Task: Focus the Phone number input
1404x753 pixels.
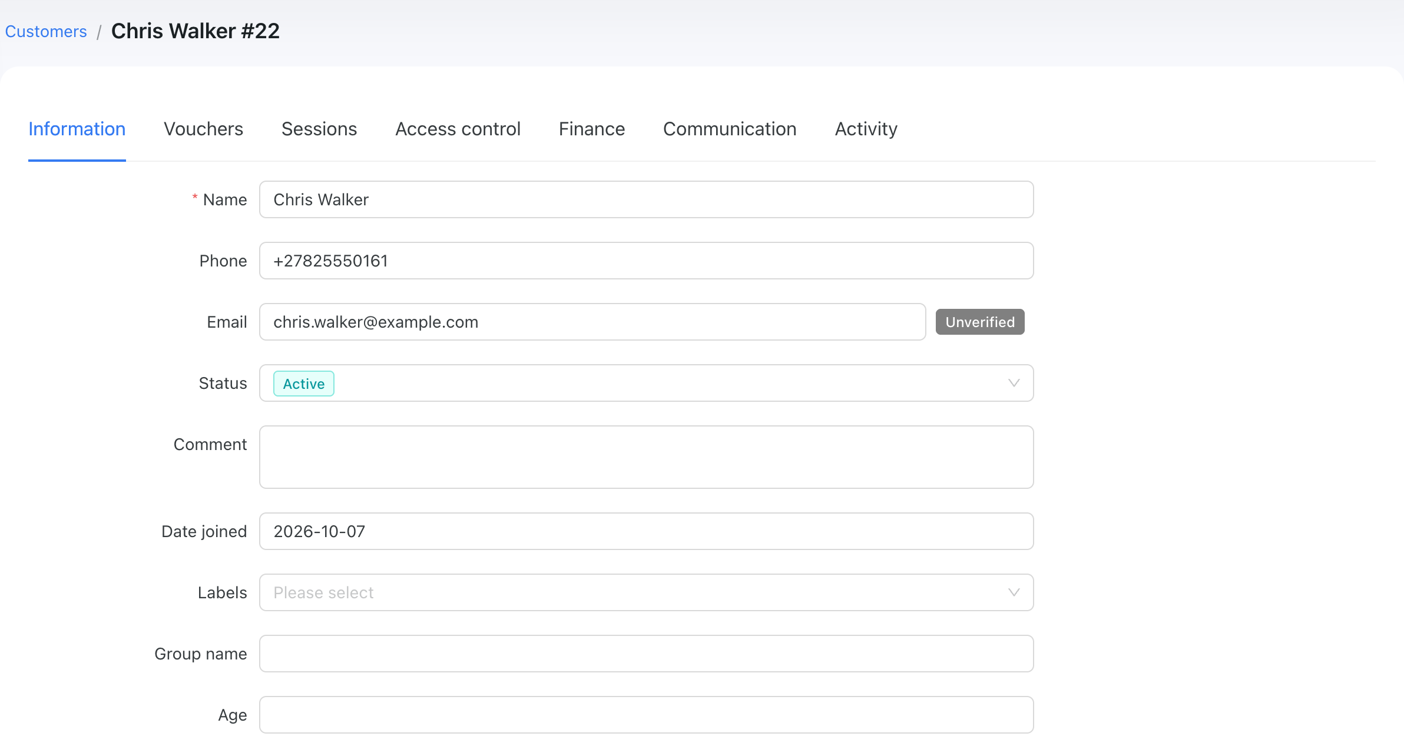Action: tap(646, 261)
